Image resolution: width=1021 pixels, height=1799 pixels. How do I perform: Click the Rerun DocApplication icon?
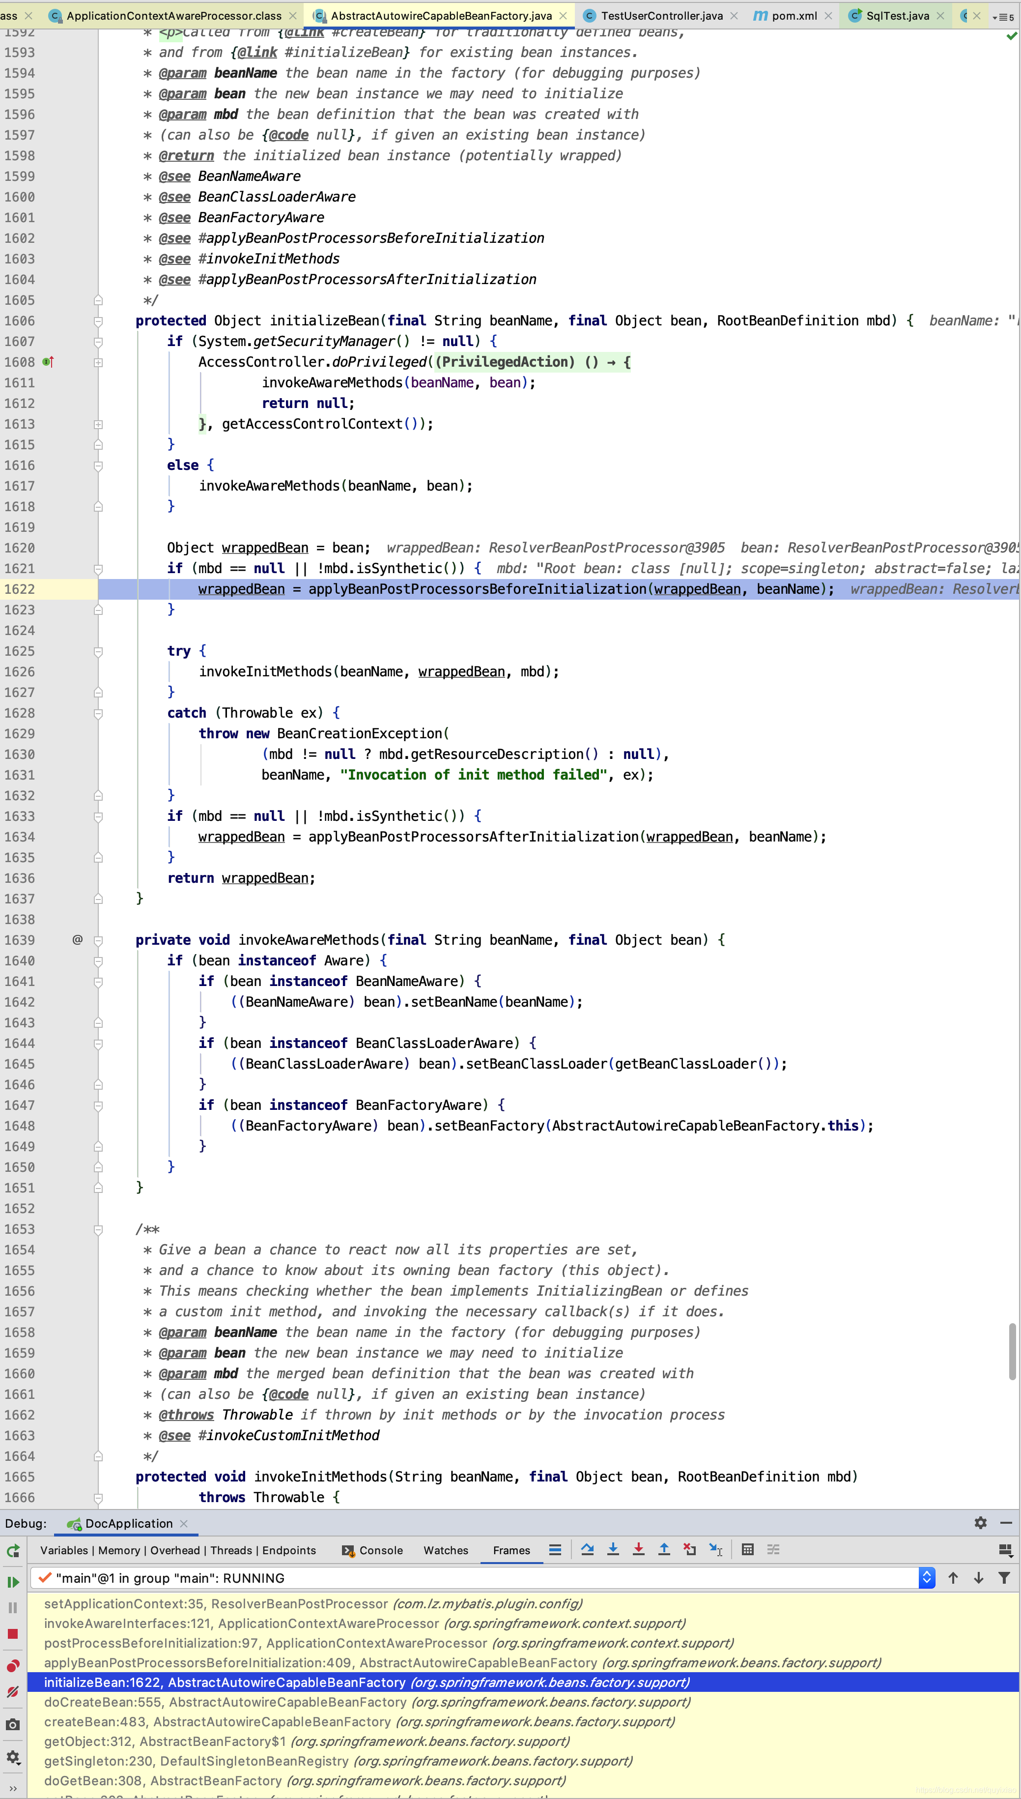pyautogui.click(x=13, y=1551)
